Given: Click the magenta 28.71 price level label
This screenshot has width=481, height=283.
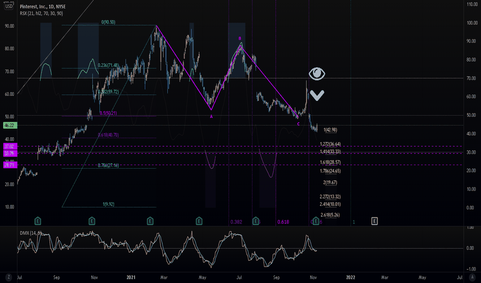Looking at the screenshot, I should click(10, 165).
